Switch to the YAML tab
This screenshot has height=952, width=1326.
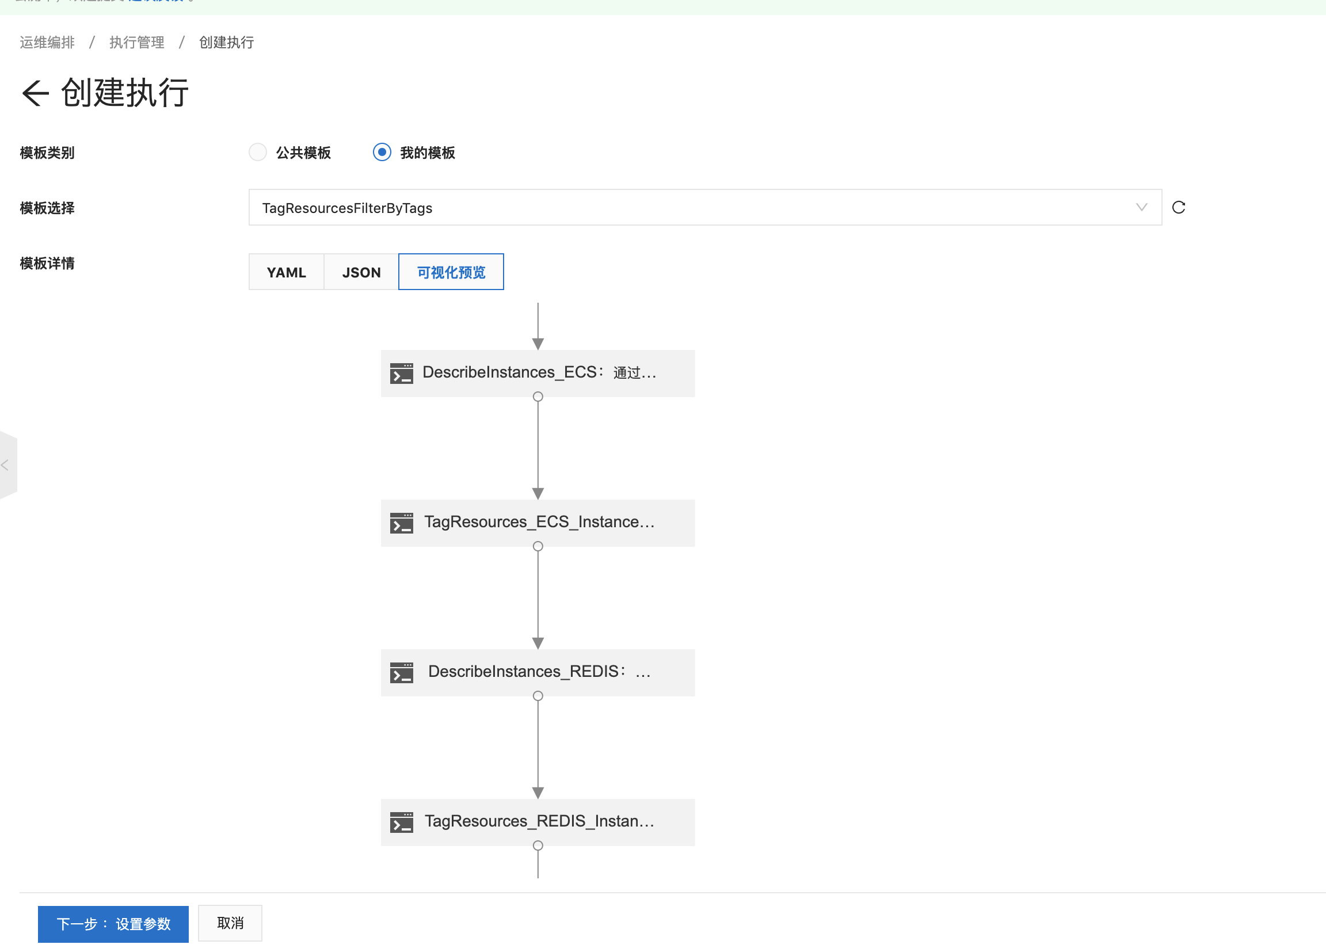(x=287, y=272)
